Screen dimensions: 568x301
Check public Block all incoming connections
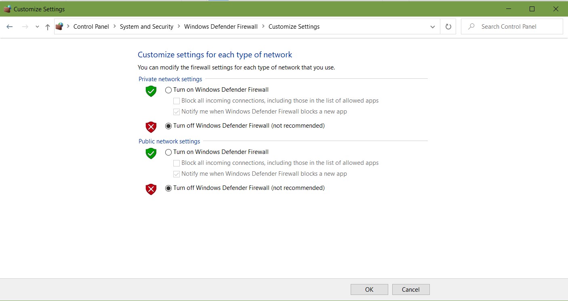177,163
